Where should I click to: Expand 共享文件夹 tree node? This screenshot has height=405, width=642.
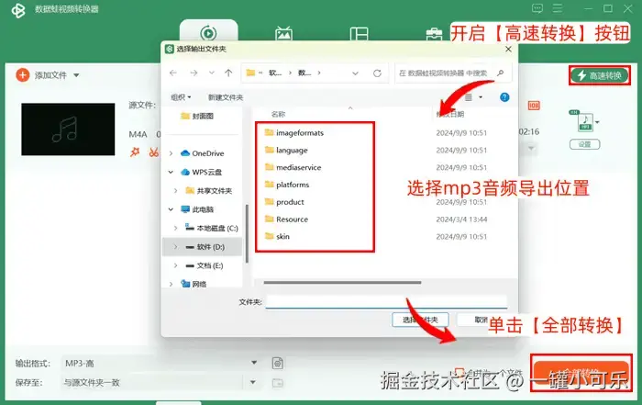(176, 191)
